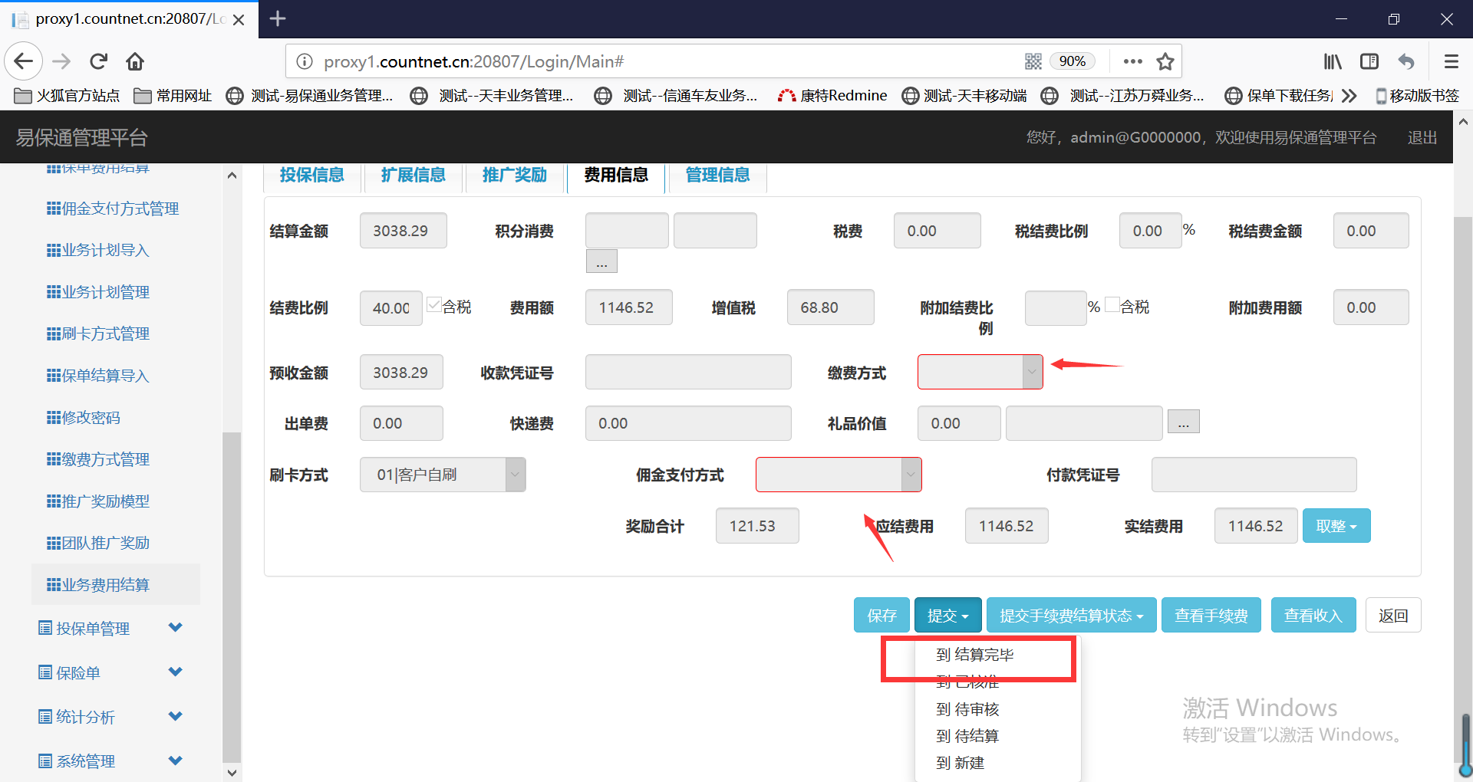Click the browser reload icon

pyautogui.click(x=98, y=61)
